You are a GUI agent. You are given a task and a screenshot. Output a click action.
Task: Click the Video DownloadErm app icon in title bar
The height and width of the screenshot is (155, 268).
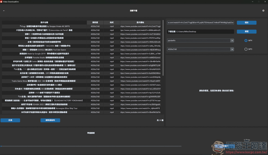pos(1,2)
